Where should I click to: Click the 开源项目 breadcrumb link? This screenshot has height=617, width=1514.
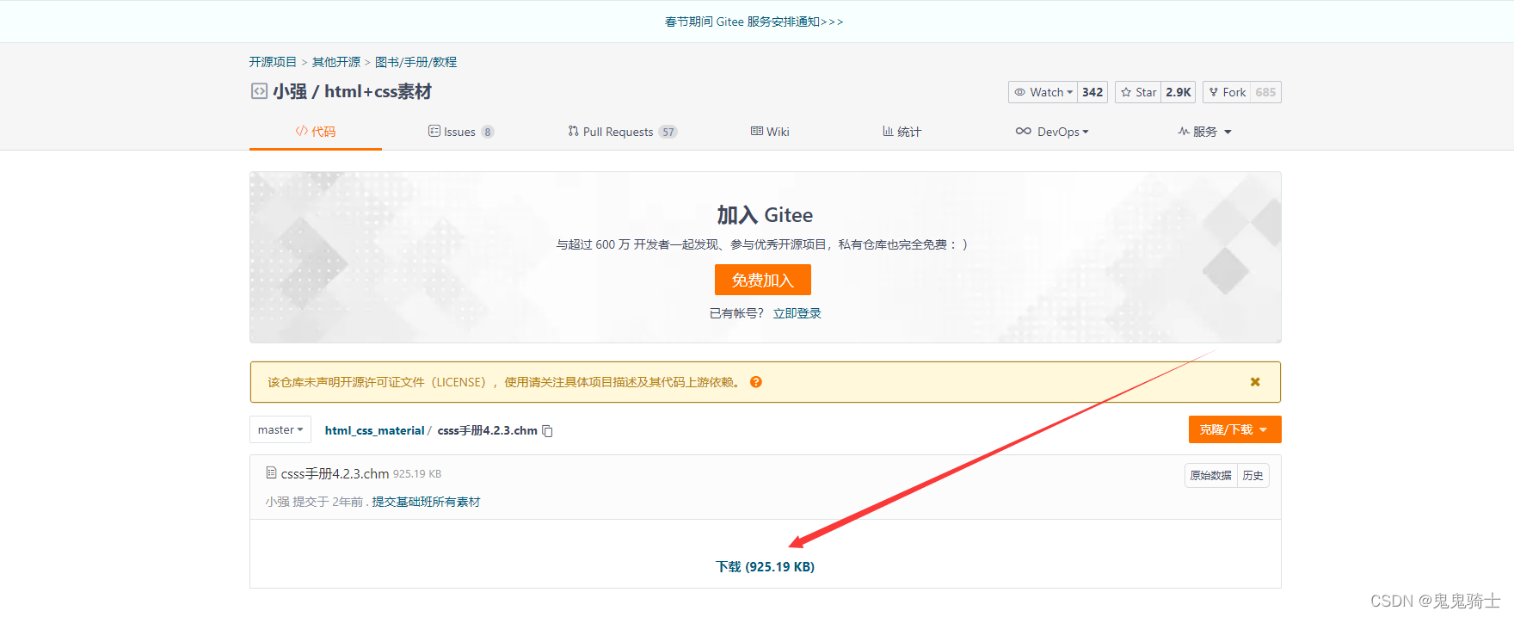[x=273, y=62]
